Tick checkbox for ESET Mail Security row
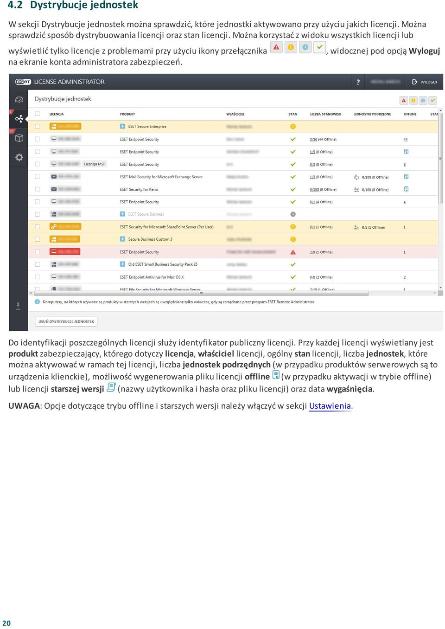The height and width of the screenshot is (629, 445). (x=37, y=177)
